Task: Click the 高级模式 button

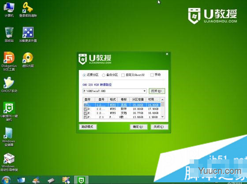Action: pyautogui.click(x=88, y=127)
